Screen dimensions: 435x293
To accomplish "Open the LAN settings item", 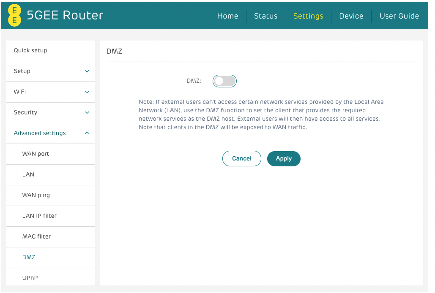I will [28, 175].
